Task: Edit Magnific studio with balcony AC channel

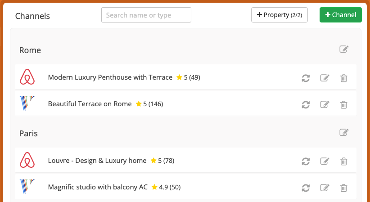Action: tap(325, 188)
